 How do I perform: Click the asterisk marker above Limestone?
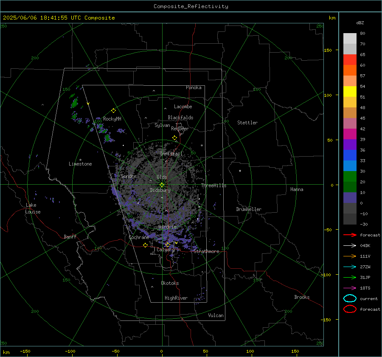point(80,160)
